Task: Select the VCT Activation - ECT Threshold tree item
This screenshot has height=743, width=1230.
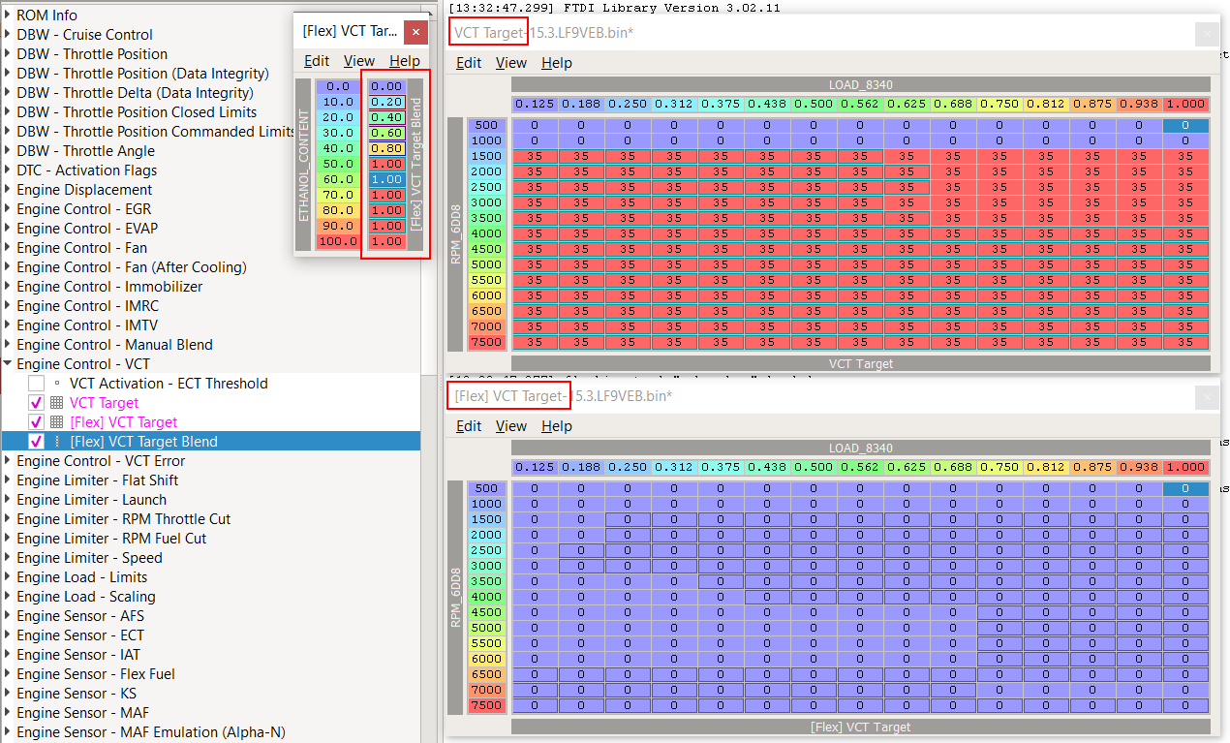Action: point(169,384)
